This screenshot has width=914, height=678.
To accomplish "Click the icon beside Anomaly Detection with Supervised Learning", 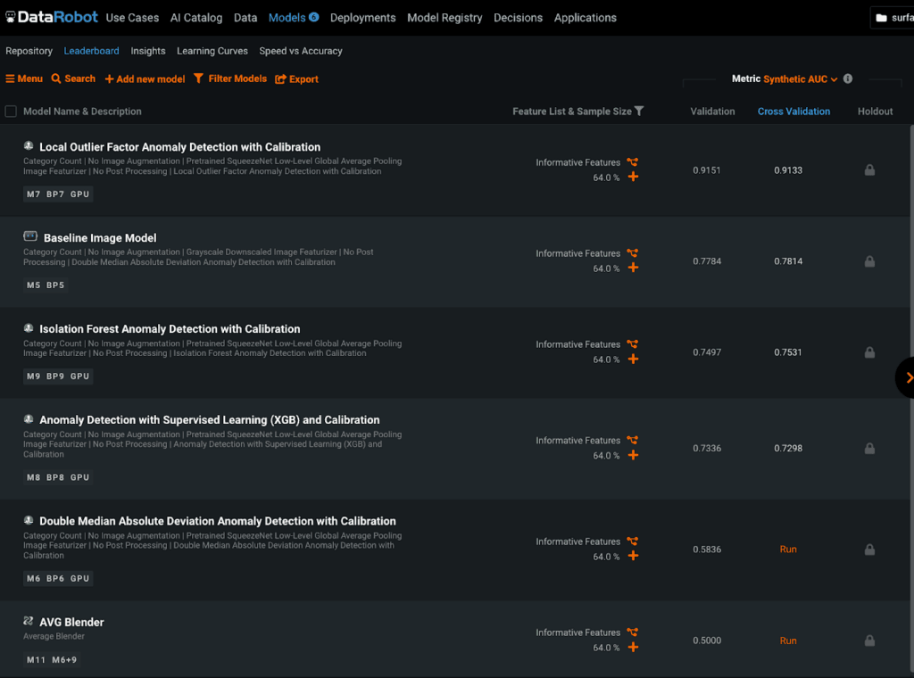I will [x=29, y=418].
